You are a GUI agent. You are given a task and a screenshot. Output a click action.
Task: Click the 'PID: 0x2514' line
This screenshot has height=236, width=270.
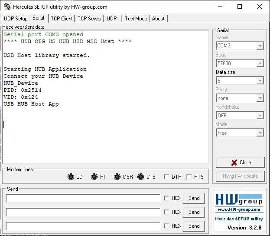23,90
